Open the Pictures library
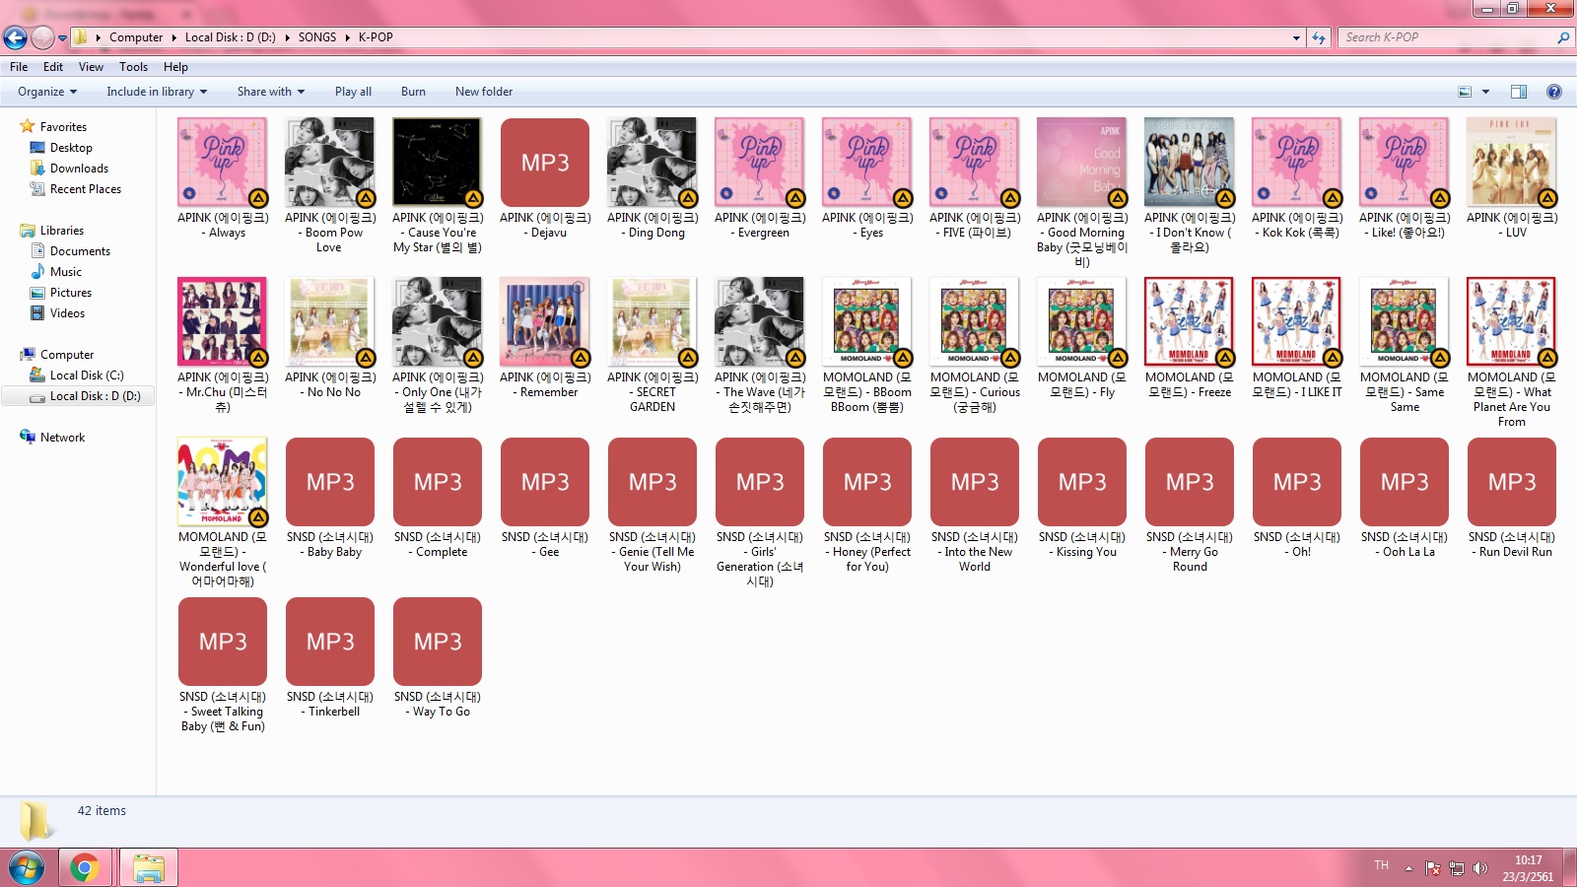Screen dimensions: 1577x887 pyautogui.click(x=71, y=293)
